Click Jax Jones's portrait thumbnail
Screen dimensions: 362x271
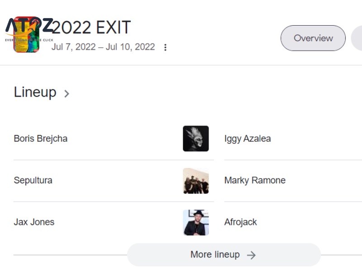point(195,222)
